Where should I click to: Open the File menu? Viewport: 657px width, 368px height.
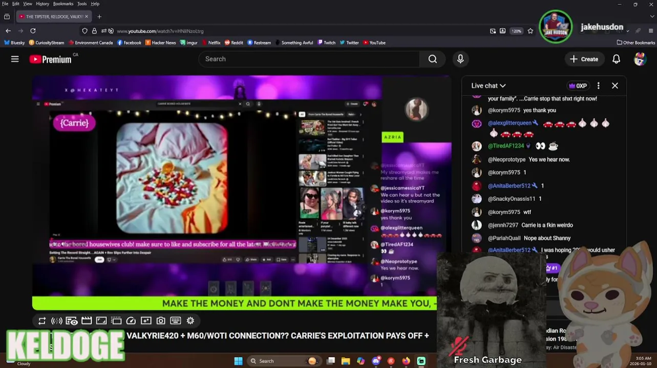pyautogui.click(x=5, y=4)
